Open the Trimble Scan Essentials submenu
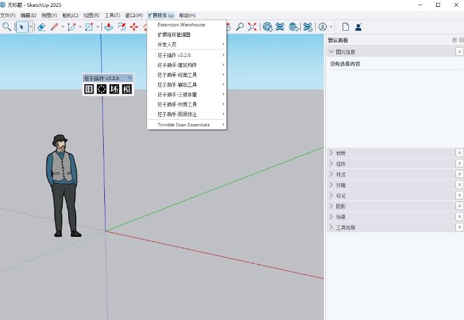This screenshot has width=464, height=320. coord(187,125)
